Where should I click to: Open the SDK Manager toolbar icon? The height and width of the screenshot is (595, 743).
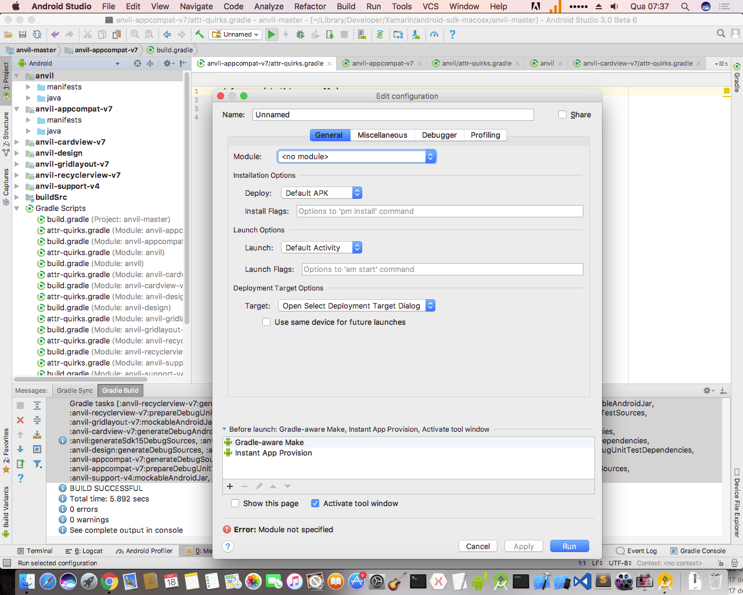click(x=416, y=34)
